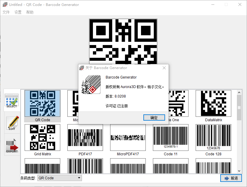Open the EXPORT step in sidebar
The height and width of the screenshot is (187, 247).
[12, 145]
